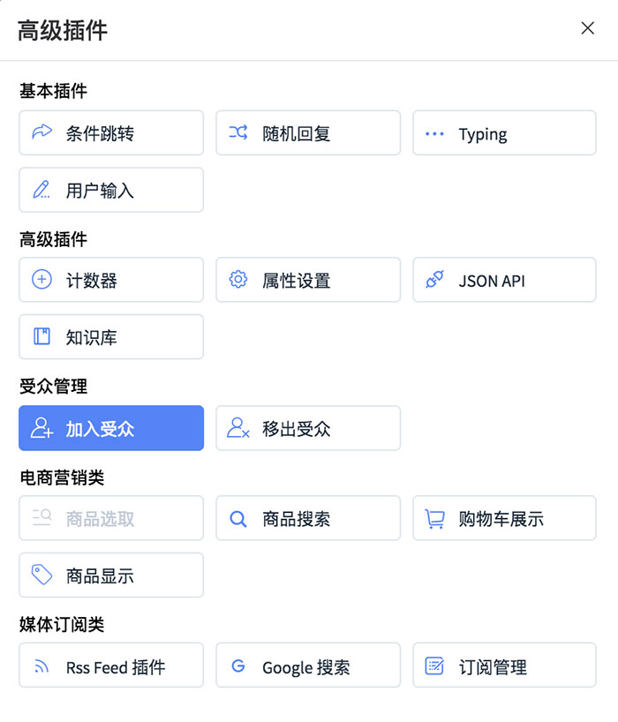
Task: Click the greyed-out 商品选取 plugin
Action: (x=111, y=518)
